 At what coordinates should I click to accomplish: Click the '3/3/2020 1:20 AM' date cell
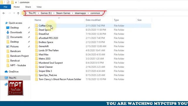(x=95, y=59)
